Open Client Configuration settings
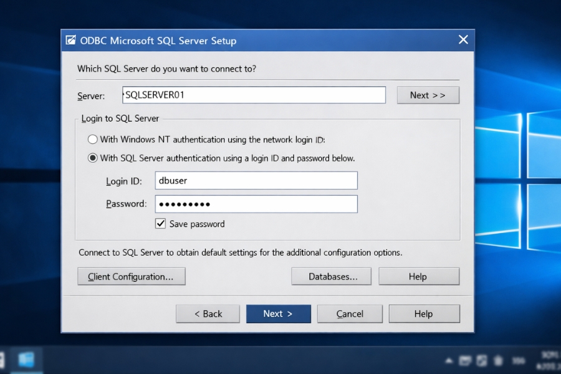This screenshot has height=374, width=561. 131,276
